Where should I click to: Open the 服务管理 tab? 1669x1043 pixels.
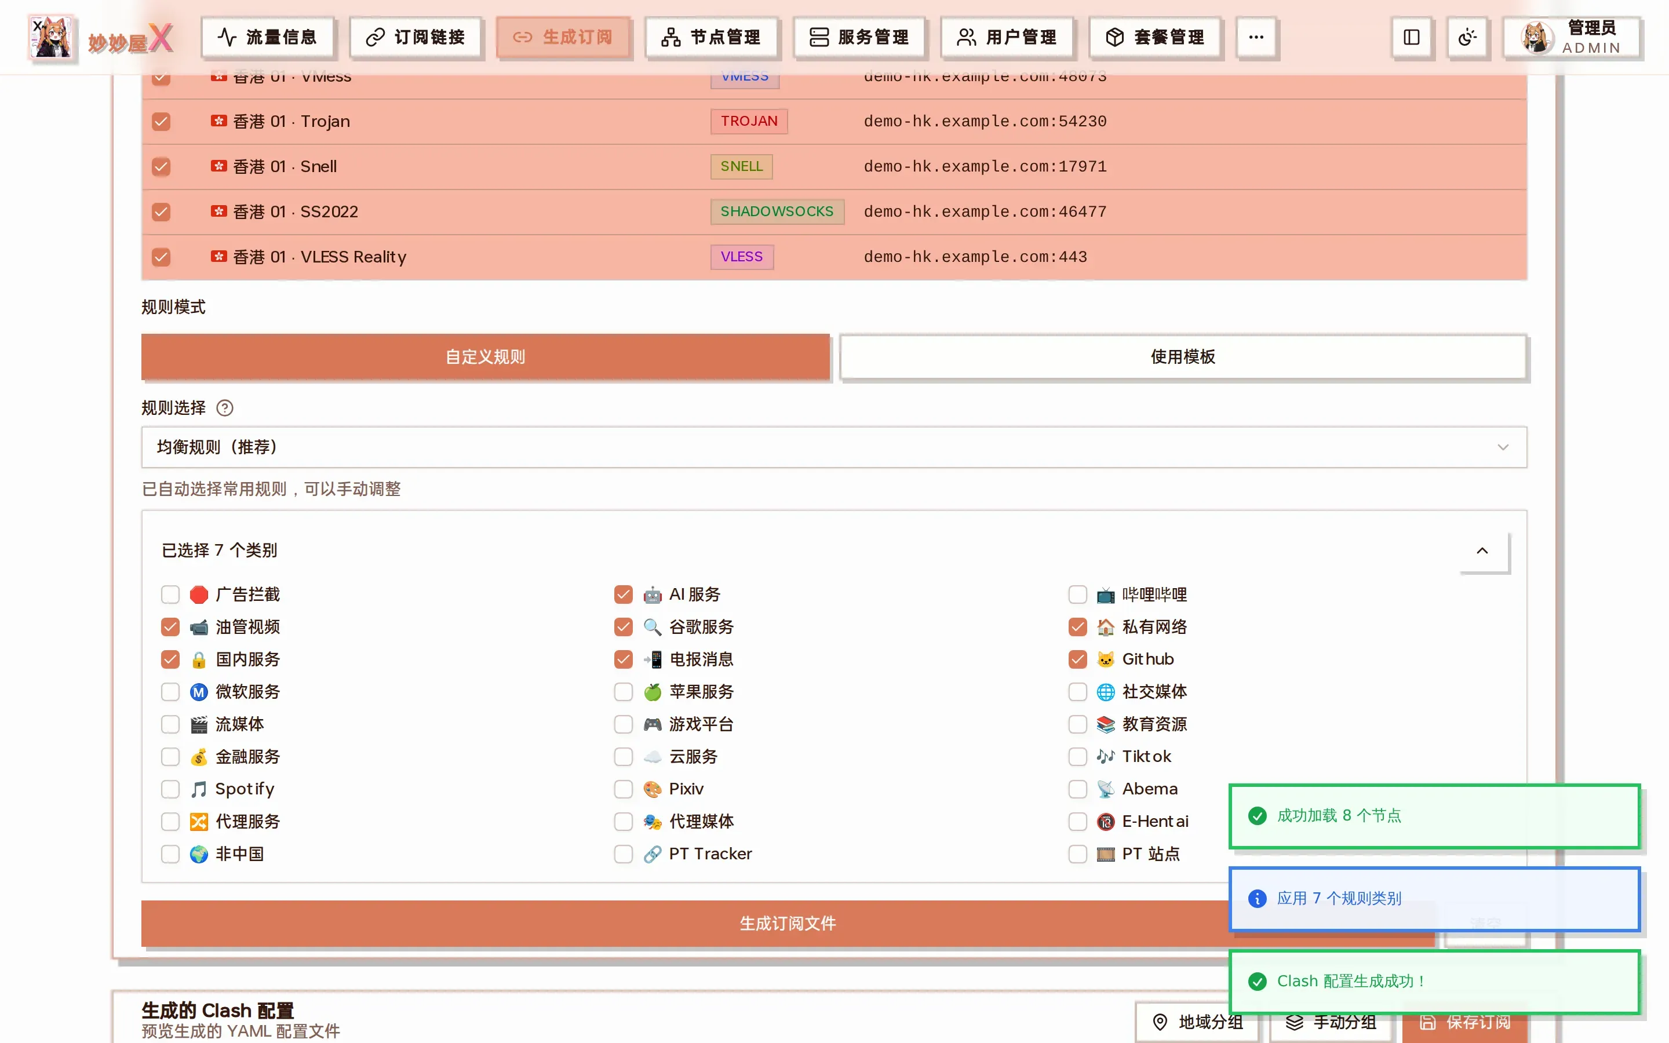(859, 37)
